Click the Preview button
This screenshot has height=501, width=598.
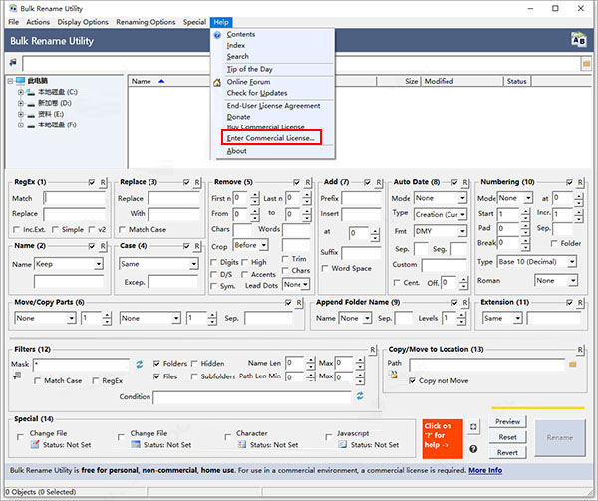click(x=507, y=421)
